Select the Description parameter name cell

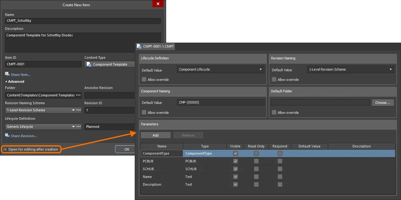coord(162,184)
